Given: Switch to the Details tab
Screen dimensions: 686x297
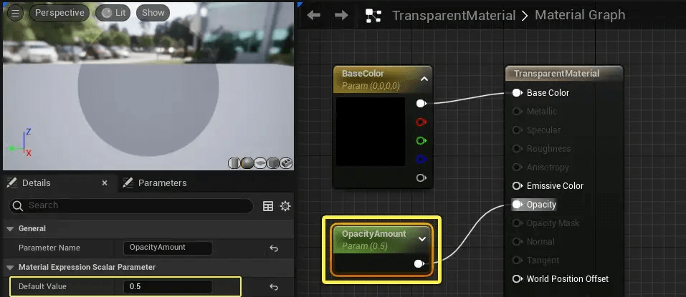Looking at the screenshot, I should tap(37, 183).
